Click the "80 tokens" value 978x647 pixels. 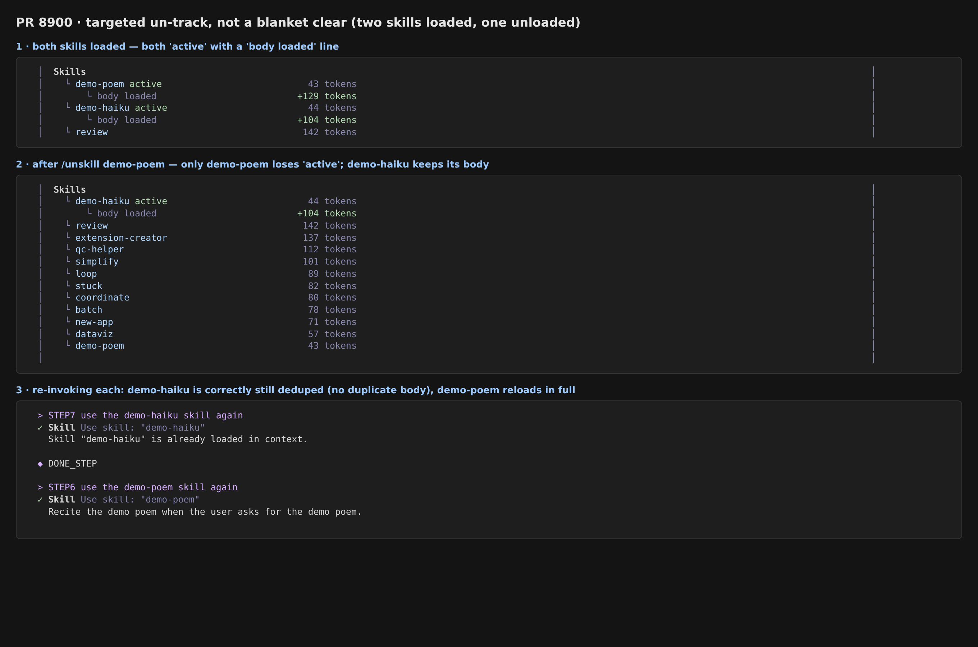pos(332,298)
